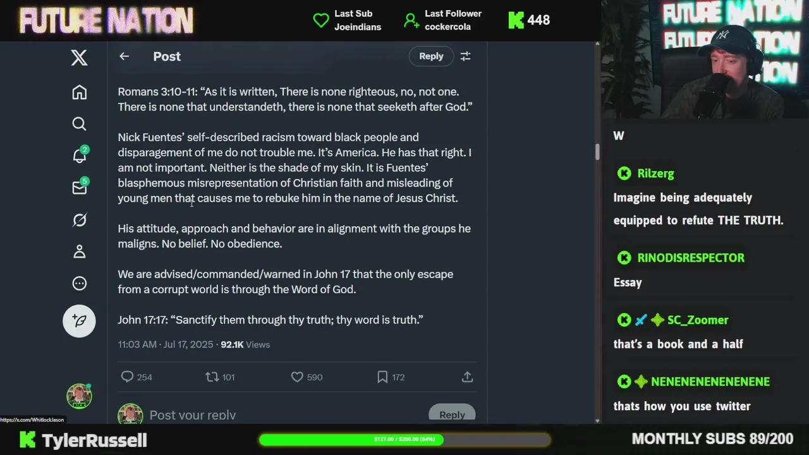The width and height of the screenshot is (809, 455).
Task: Expand the More circle menu icon
Action: pyautogui.click(x=79, y=284)
